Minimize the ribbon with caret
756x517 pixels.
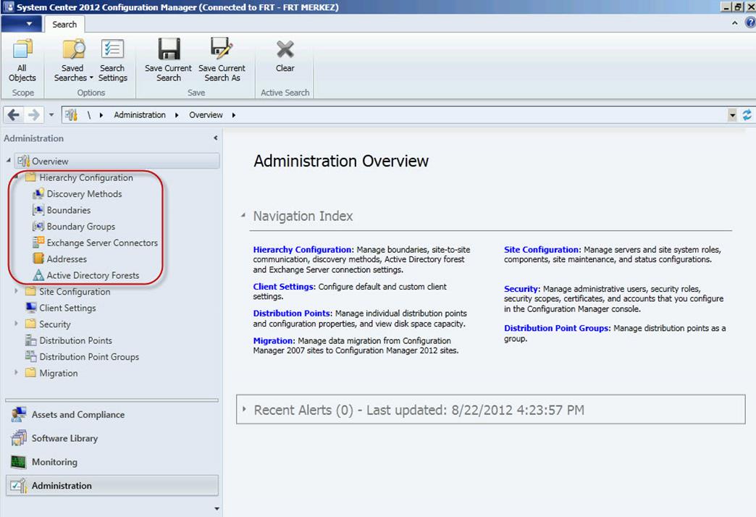[x=735, y=22]
